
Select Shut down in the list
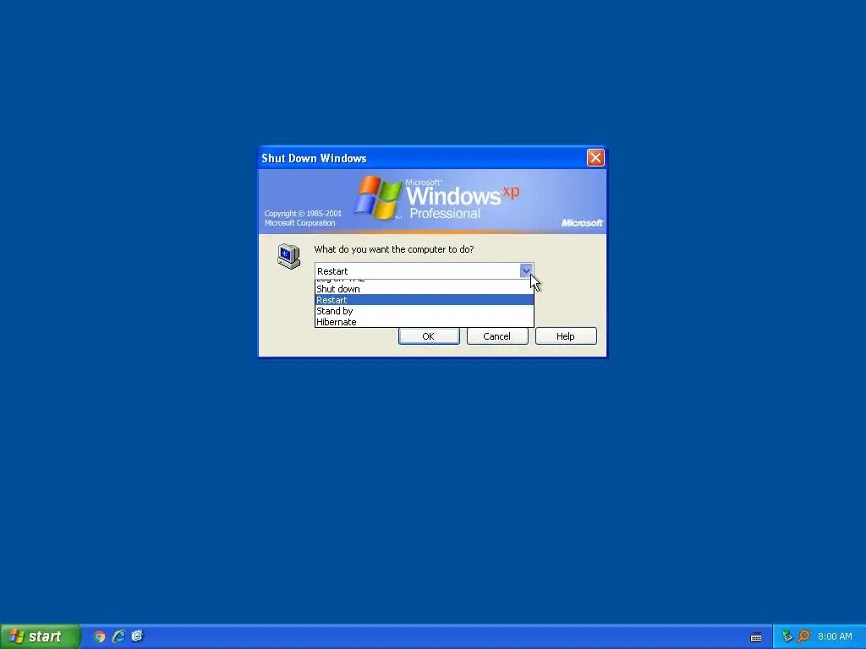425,289
